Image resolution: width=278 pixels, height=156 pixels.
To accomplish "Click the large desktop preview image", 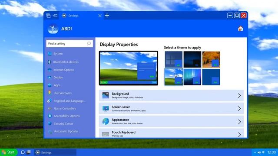I will [x=129, y=68].
